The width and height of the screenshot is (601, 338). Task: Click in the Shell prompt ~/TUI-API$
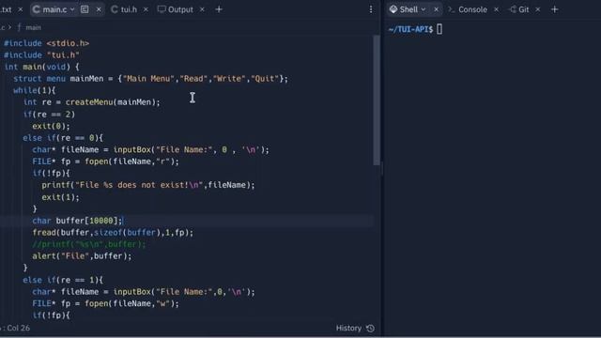[x=410, y=29]
